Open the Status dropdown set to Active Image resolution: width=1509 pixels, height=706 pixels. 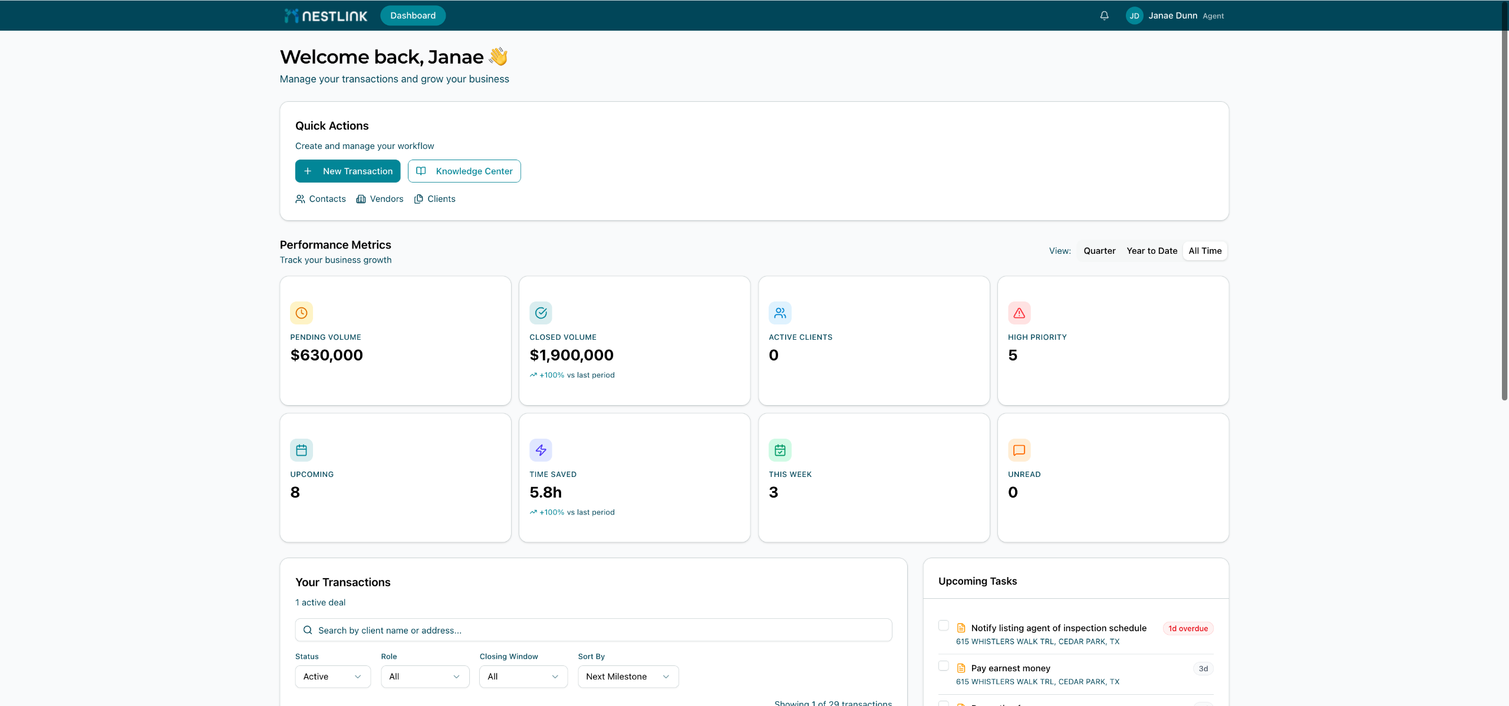(332, 677)
